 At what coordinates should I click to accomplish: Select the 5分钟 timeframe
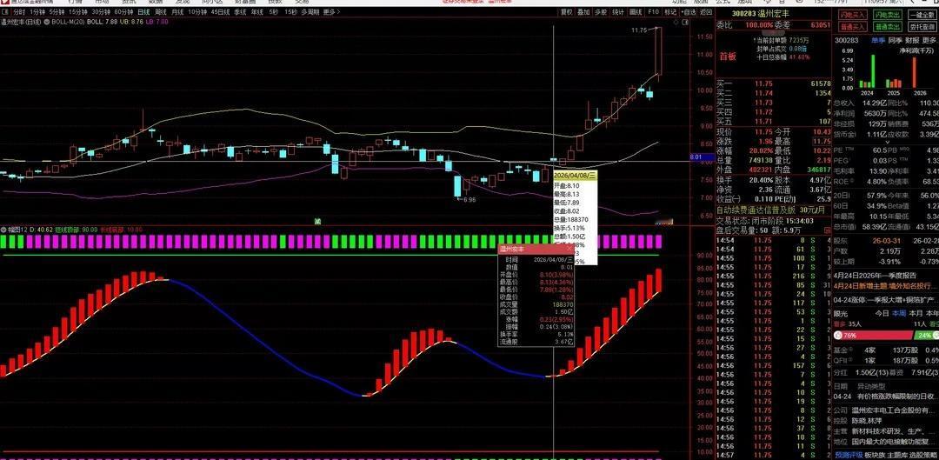coord(57,11)
